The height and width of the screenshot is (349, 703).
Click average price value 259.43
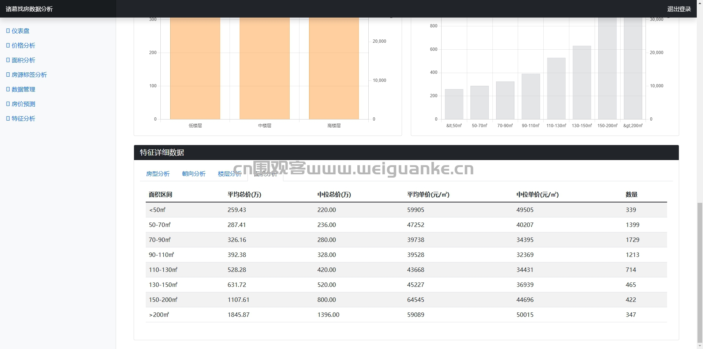pos(237,210)
